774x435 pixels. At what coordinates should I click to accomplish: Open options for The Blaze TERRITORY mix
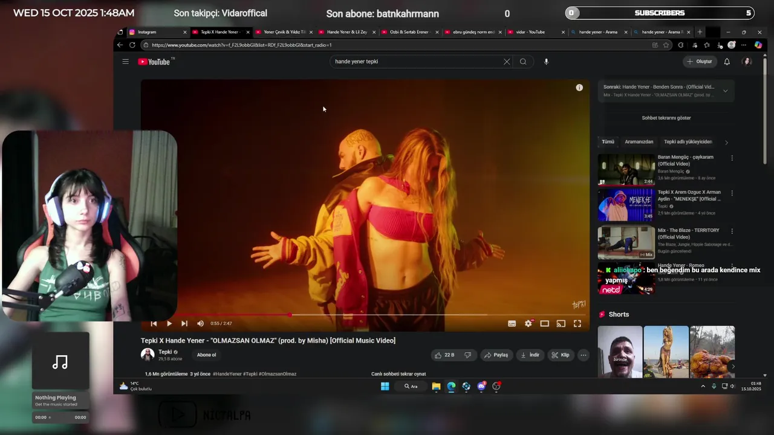pos(732,231)
